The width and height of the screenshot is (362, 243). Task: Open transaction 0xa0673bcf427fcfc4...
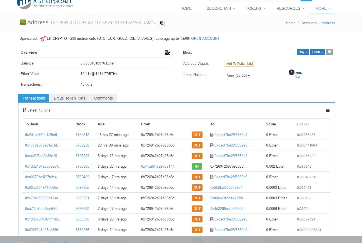(43, 177)
